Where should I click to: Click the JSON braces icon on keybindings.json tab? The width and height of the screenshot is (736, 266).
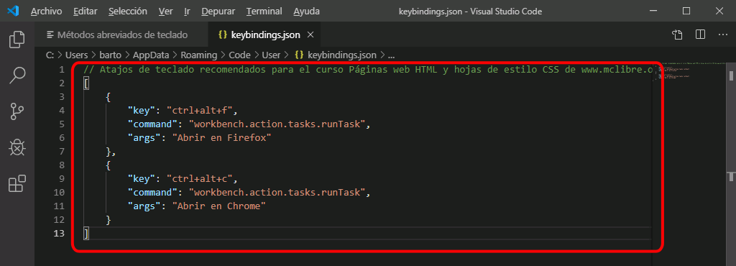(224, 35)
